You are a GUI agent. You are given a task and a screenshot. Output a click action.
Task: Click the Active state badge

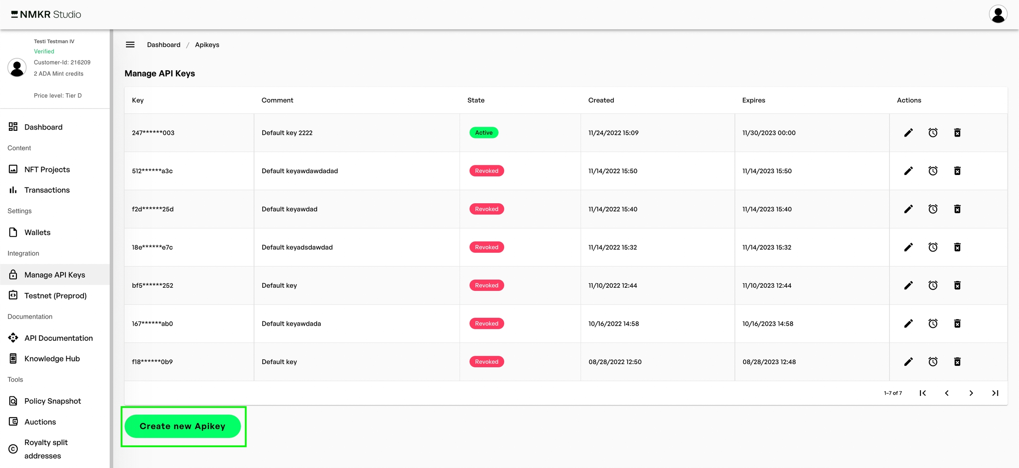pyautogui.click(x=483, y=133)
